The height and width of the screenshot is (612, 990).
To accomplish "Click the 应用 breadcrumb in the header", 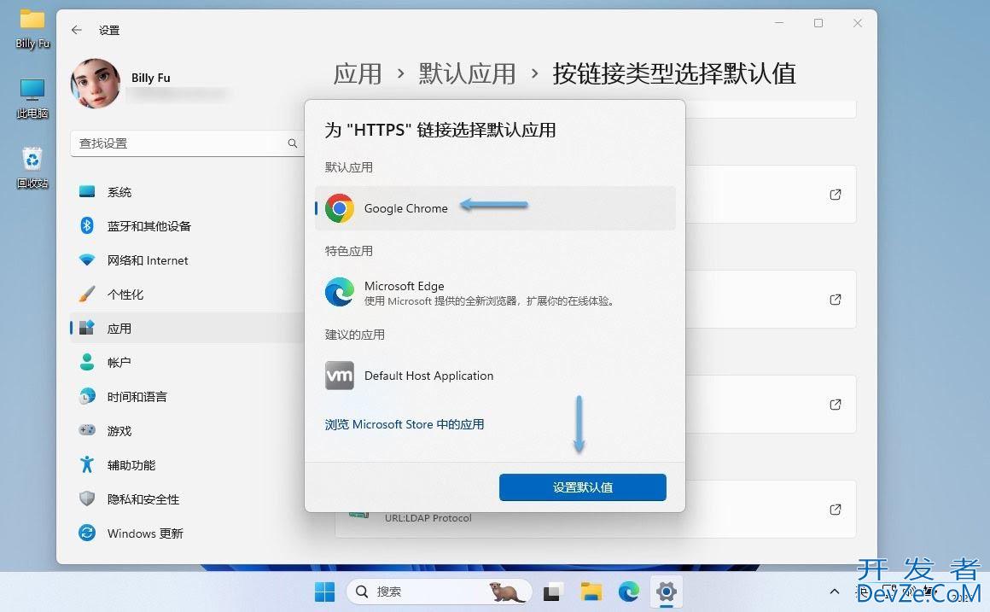I will click(x=358, y=74).
